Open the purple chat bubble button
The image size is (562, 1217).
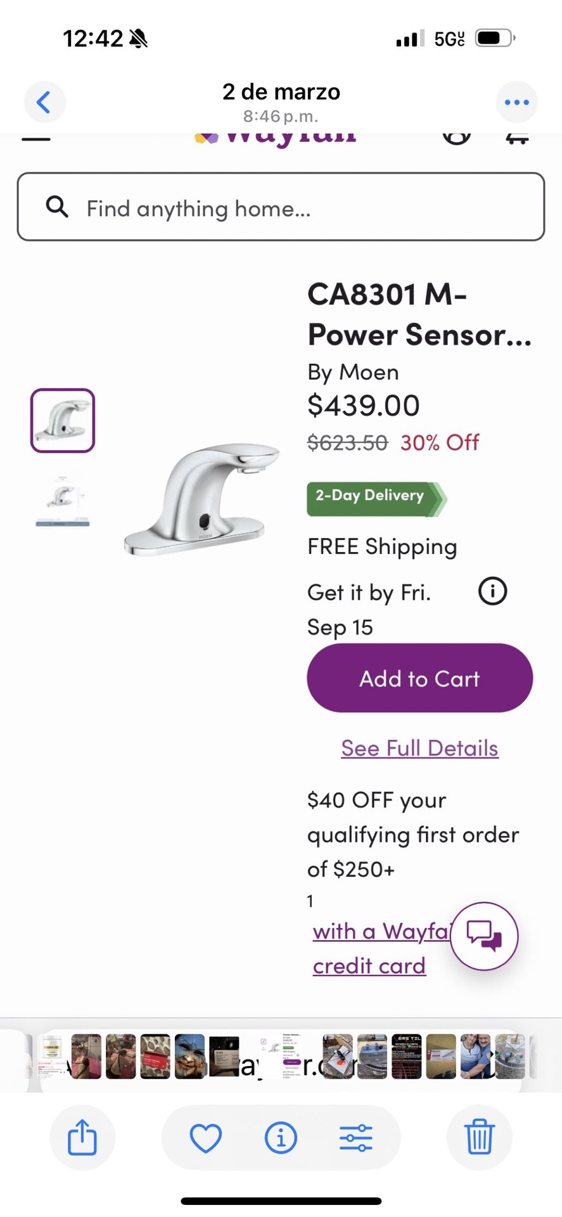484,936
